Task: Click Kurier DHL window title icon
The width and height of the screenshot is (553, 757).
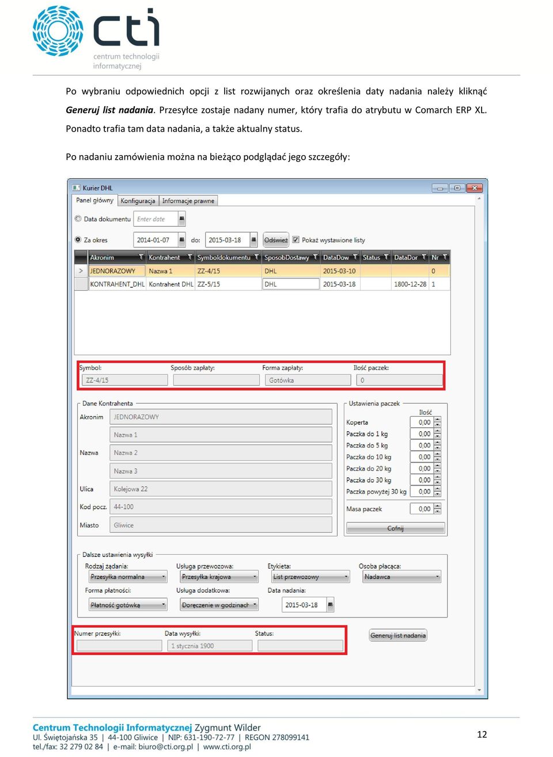Action: 77,188
